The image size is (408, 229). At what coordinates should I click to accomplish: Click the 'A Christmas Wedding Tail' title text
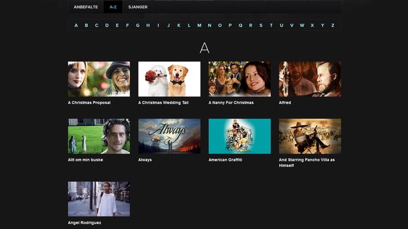(163, 103)
